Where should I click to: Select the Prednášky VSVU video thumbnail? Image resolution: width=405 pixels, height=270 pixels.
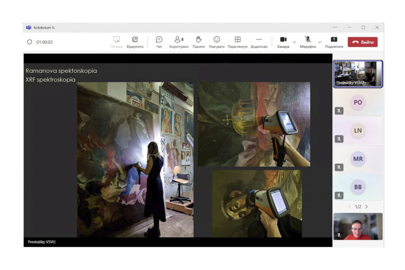(x=358, y=74)
